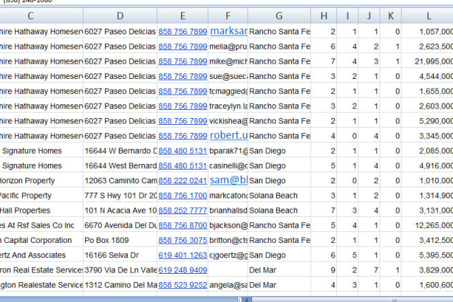The width and height of the screenshot is (453, 302).
Task: Select cell with markcaton email
Action: tap(228, 196)
